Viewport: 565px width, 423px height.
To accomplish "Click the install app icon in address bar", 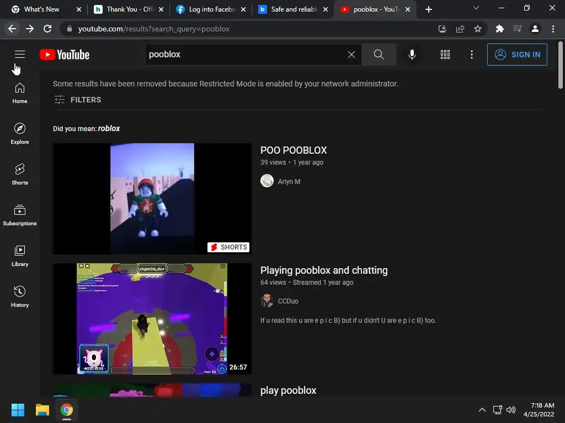I will pos(443,29).
